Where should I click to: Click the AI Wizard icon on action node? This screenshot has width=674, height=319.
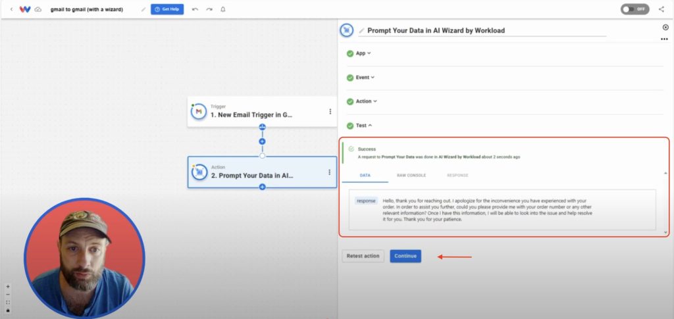199,172
